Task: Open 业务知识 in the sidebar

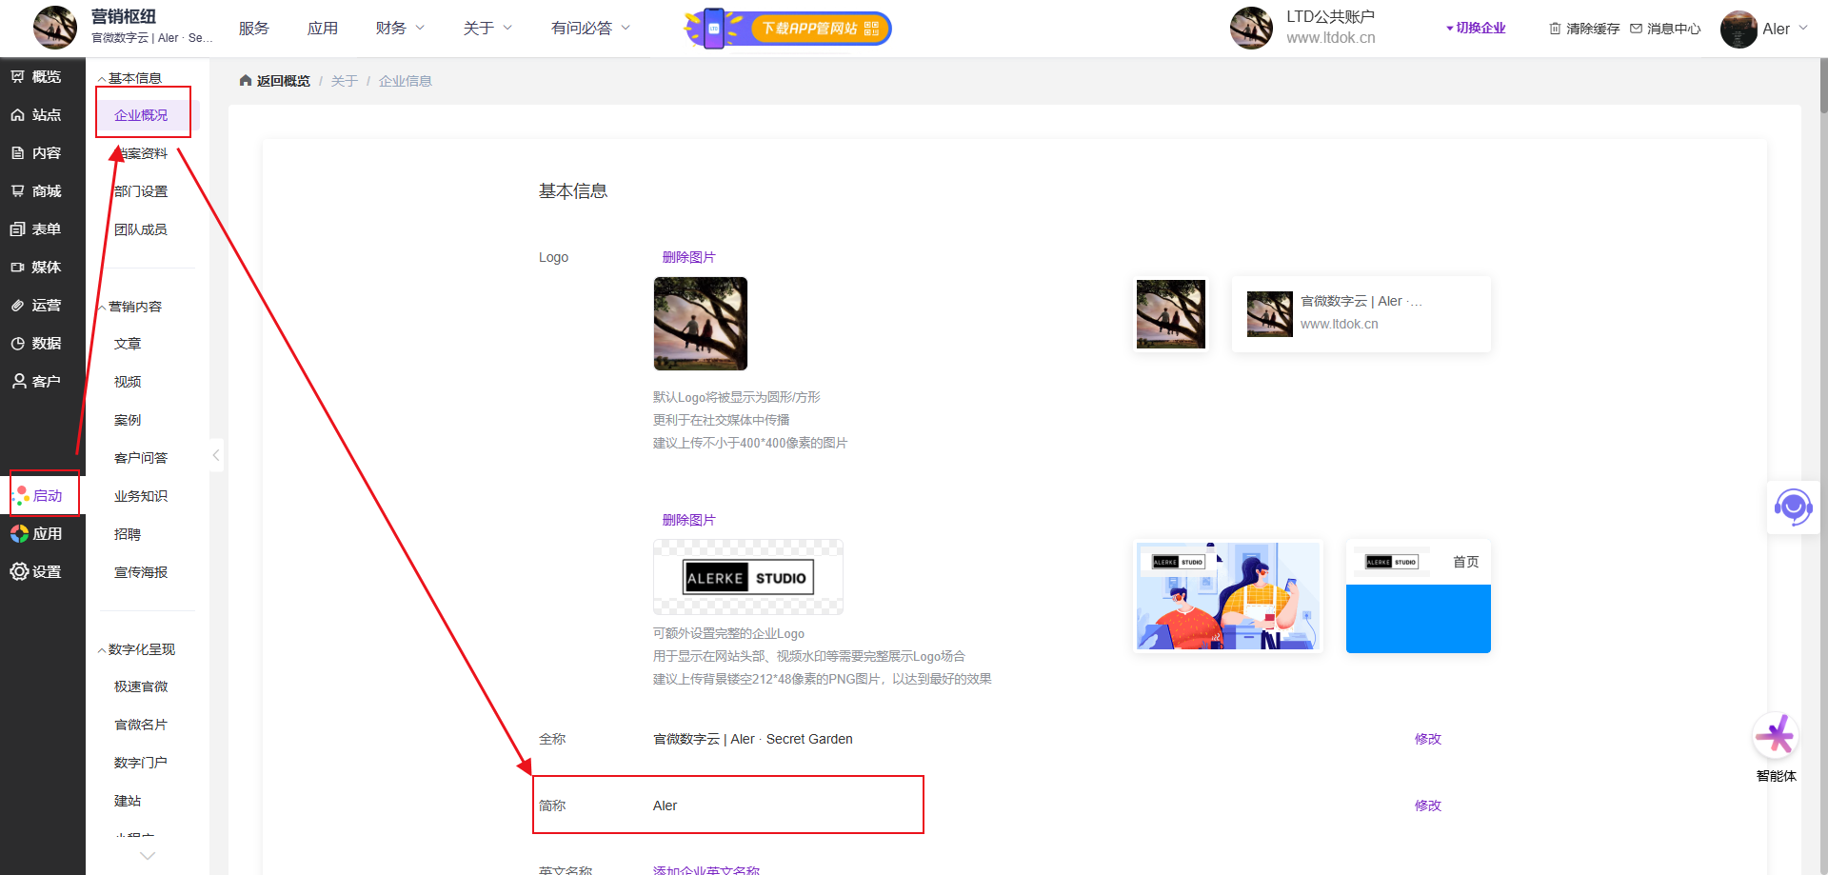Action: [141, 496]
